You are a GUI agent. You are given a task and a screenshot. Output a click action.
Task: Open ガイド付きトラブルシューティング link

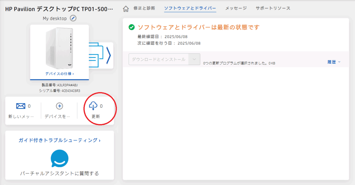pyautogui.click(x=60, y=140)
